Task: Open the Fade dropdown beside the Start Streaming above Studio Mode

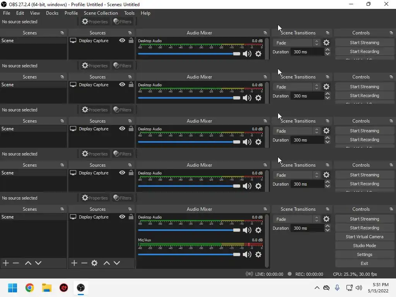Action: coord(297,219)
